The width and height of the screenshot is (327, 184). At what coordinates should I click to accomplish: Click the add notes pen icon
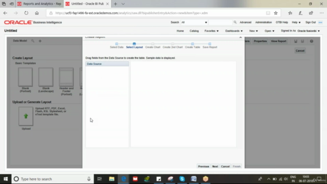pyautogui.click(x=300, y=13)
